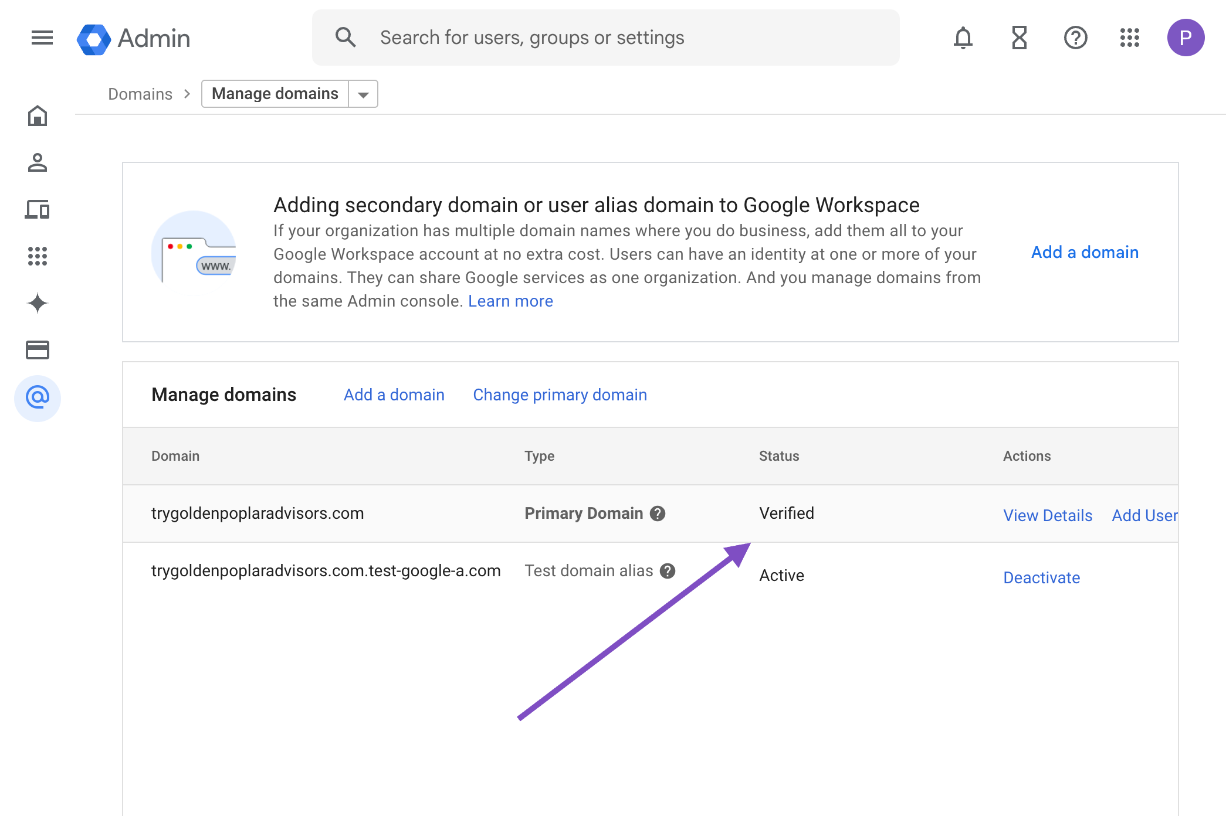This screenshot has width=1226, height=816.
Task: Open the tasks hourglass icon
Action: point(1020,38)
